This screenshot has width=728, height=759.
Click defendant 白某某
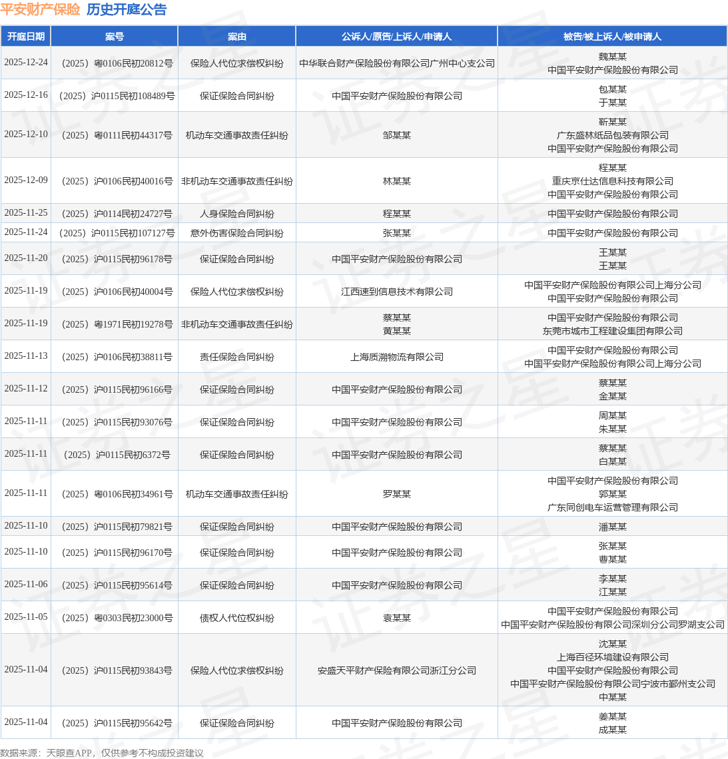tap(613, 461)
